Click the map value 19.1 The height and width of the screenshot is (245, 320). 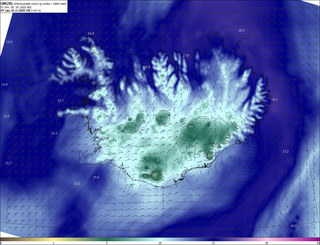tap(274, 100)
